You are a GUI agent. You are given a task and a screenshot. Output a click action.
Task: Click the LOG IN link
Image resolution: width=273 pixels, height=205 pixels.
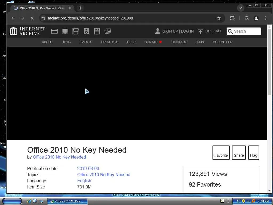(187, 31)
